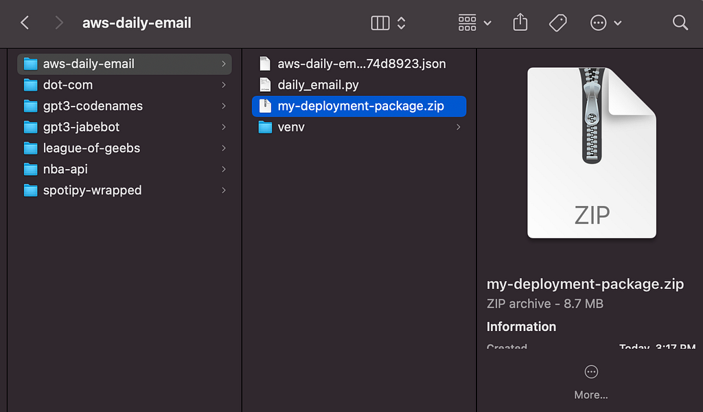Click the More… ellipsis circle icon
This screenshot has width=703, height=412.
591,371
